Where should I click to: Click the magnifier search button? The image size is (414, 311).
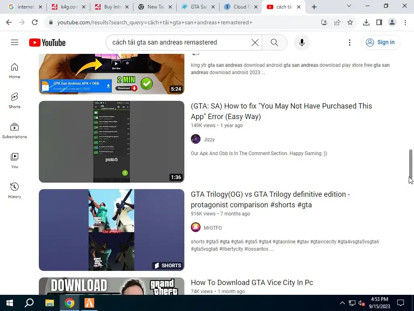[x=275, y=42]
